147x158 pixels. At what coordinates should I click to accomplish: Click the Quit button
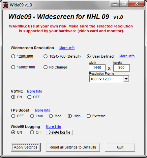pos(120,147)
